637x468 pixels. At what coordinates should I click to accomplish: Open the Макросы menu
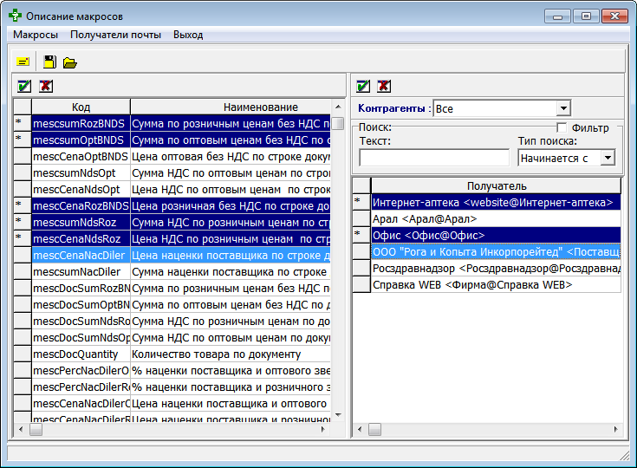[36, 35]
